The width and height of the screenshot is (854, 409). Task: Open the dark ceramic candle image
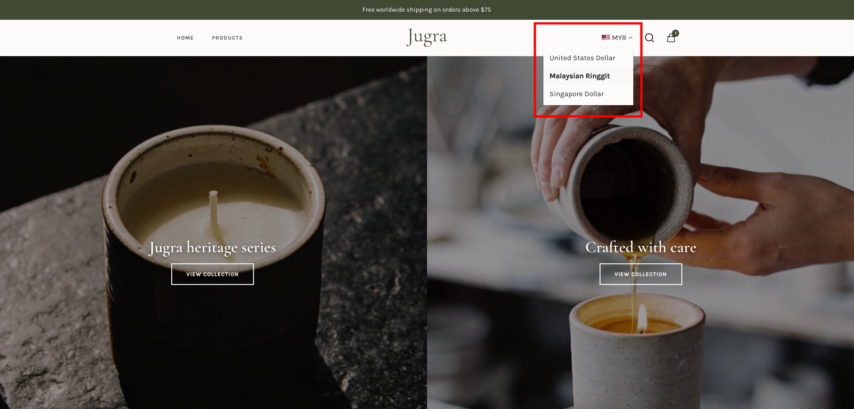[213, 232]
